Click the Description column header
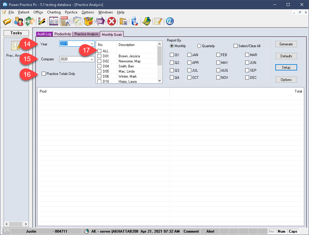 [137, 45]
